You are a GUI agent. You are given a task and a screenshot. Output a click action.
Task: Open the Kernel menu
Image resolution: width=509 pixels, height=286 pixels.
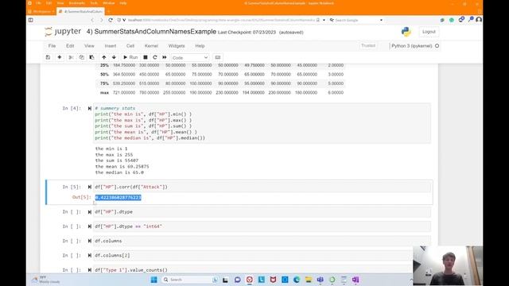[x=151, y=46]
